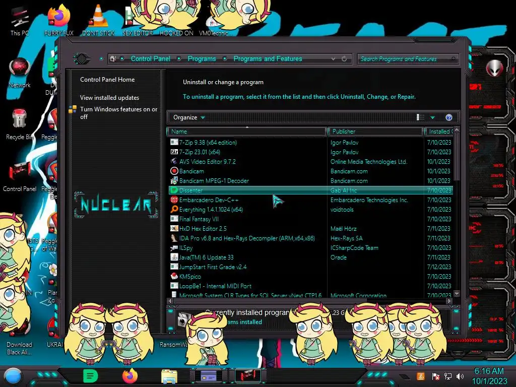516x387 pixels.
Task: Expand view options dropdown arrow
Action: [432, 117]
